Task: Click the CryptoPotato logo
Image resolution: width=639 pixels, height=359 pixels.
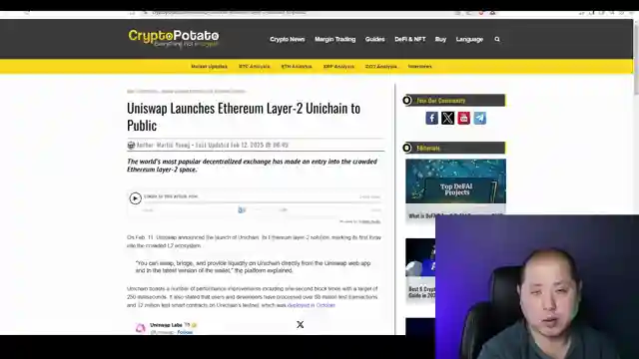Action: [174, 38]
